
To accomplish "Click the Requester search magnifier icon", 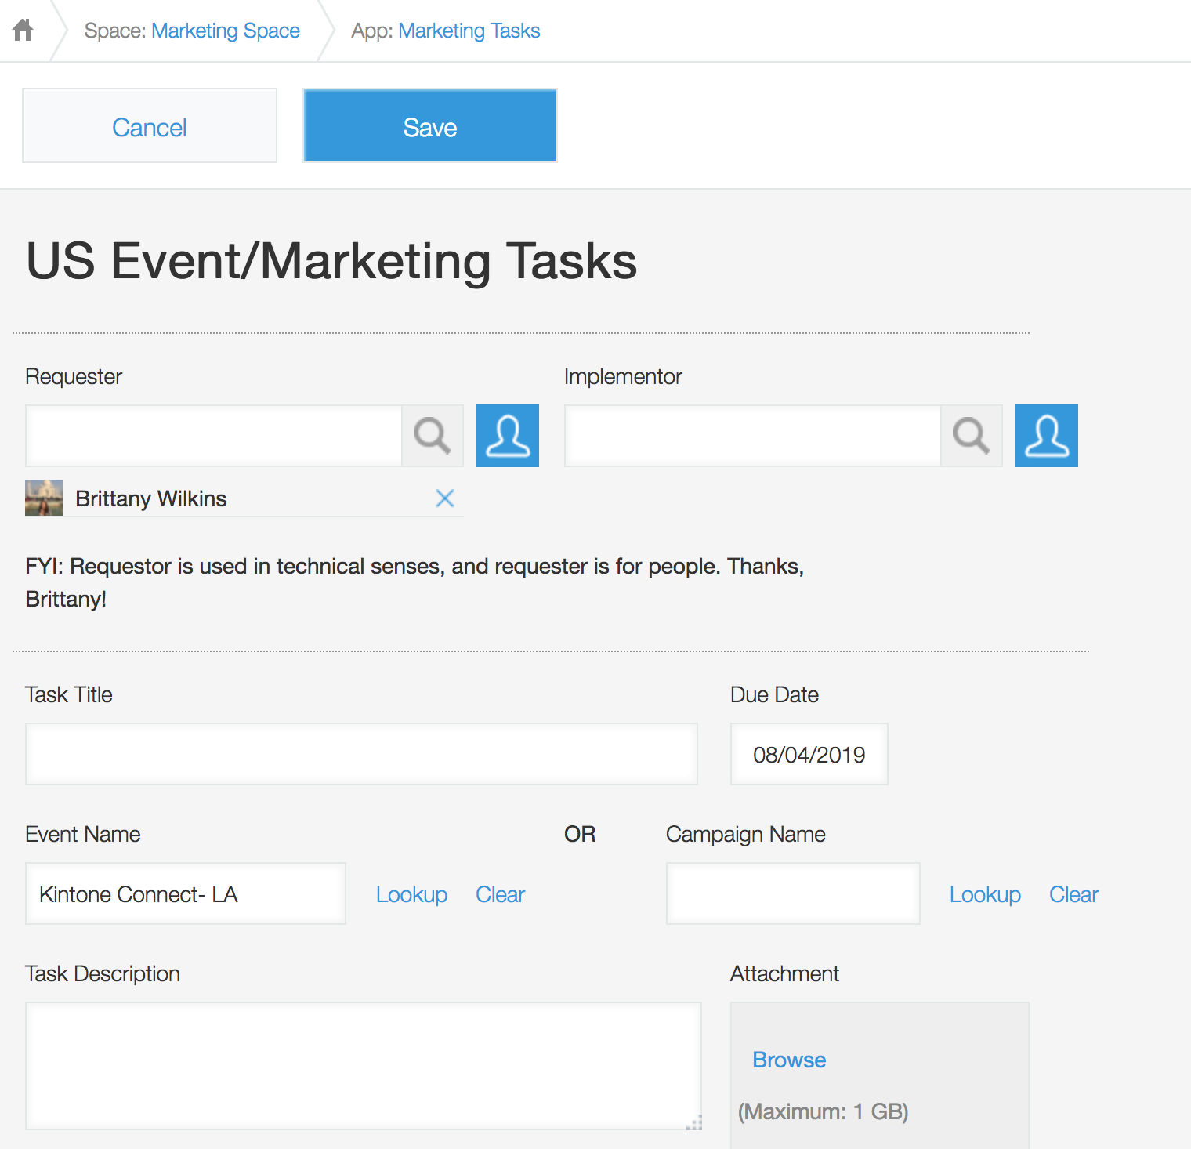I will tap(432, 436).
